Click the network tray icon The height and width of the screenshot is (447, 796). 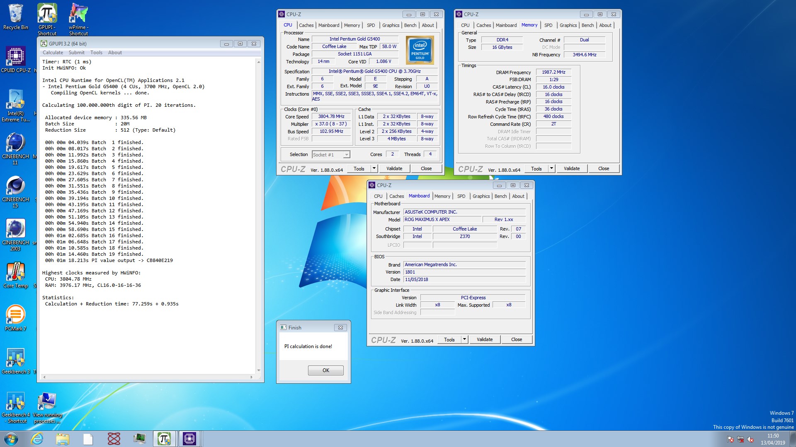[740, 440]
